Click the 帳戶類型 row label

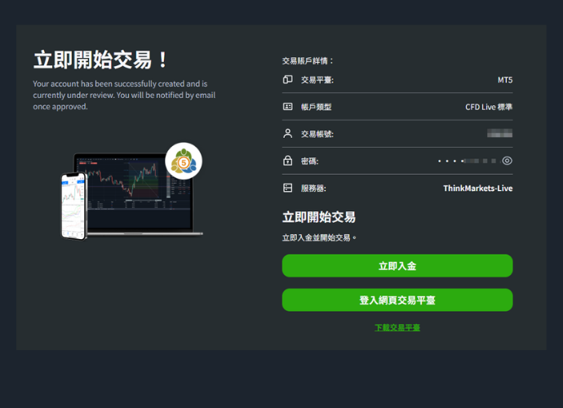pyautogui.click(x=316, y=107)
